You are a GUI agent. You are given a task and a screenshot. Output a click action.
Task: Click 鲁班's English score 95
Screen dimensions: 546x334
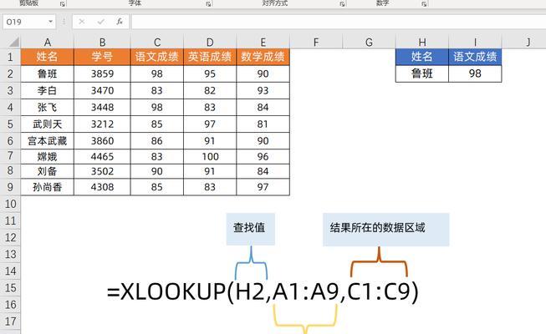(210, 73)
